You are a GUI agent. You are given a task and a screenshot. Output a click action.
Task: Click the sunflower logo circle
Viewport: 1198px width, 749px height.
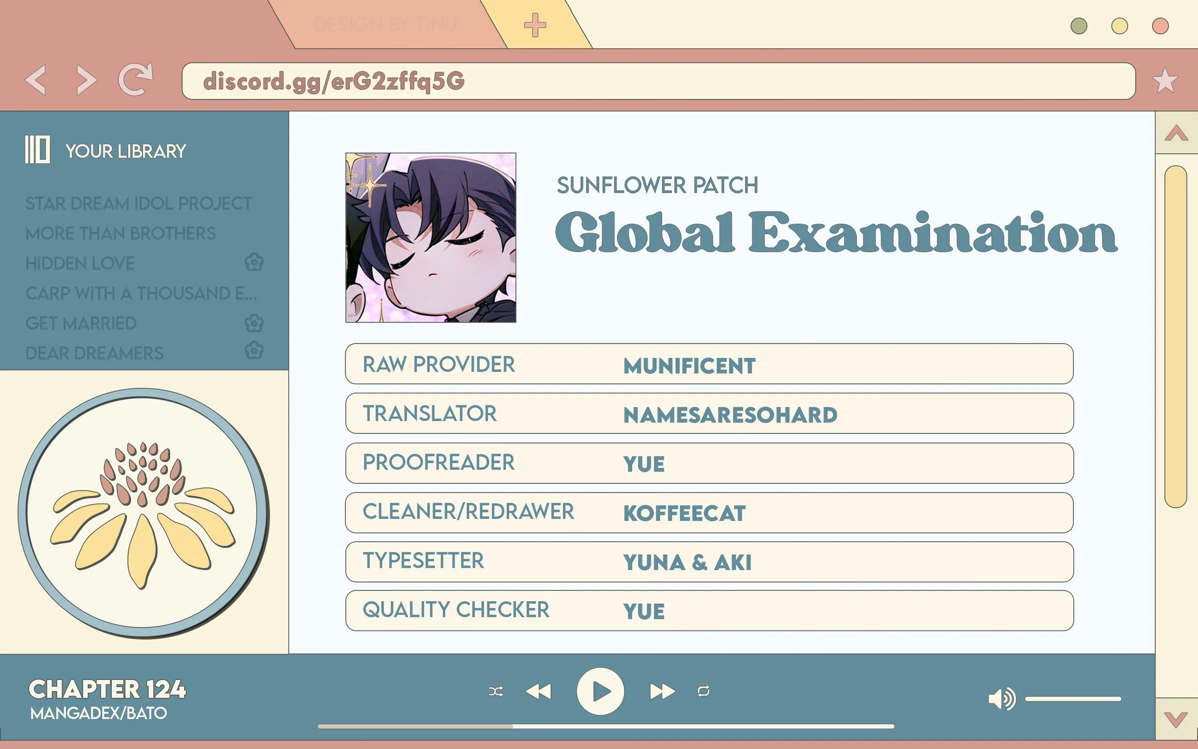(143, 513)
